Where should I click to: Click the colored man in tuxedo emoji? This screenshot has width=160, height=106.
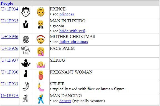[x=40, y=25]
